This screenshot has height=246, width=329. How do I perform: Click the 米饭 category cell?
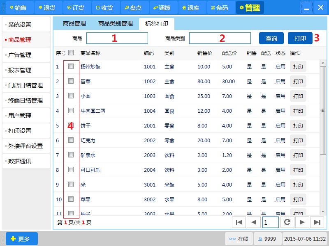(x=169, y=185)
